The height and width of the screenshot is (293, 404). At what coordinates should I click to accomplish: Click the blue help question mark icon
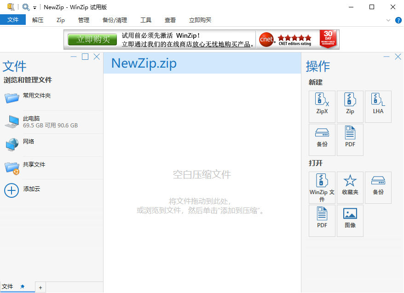point(398,20)
